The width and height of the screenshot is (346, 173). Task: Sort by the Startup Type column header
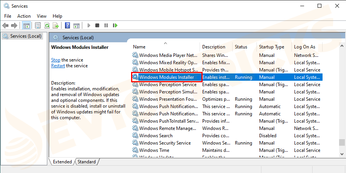pos(274,47)
